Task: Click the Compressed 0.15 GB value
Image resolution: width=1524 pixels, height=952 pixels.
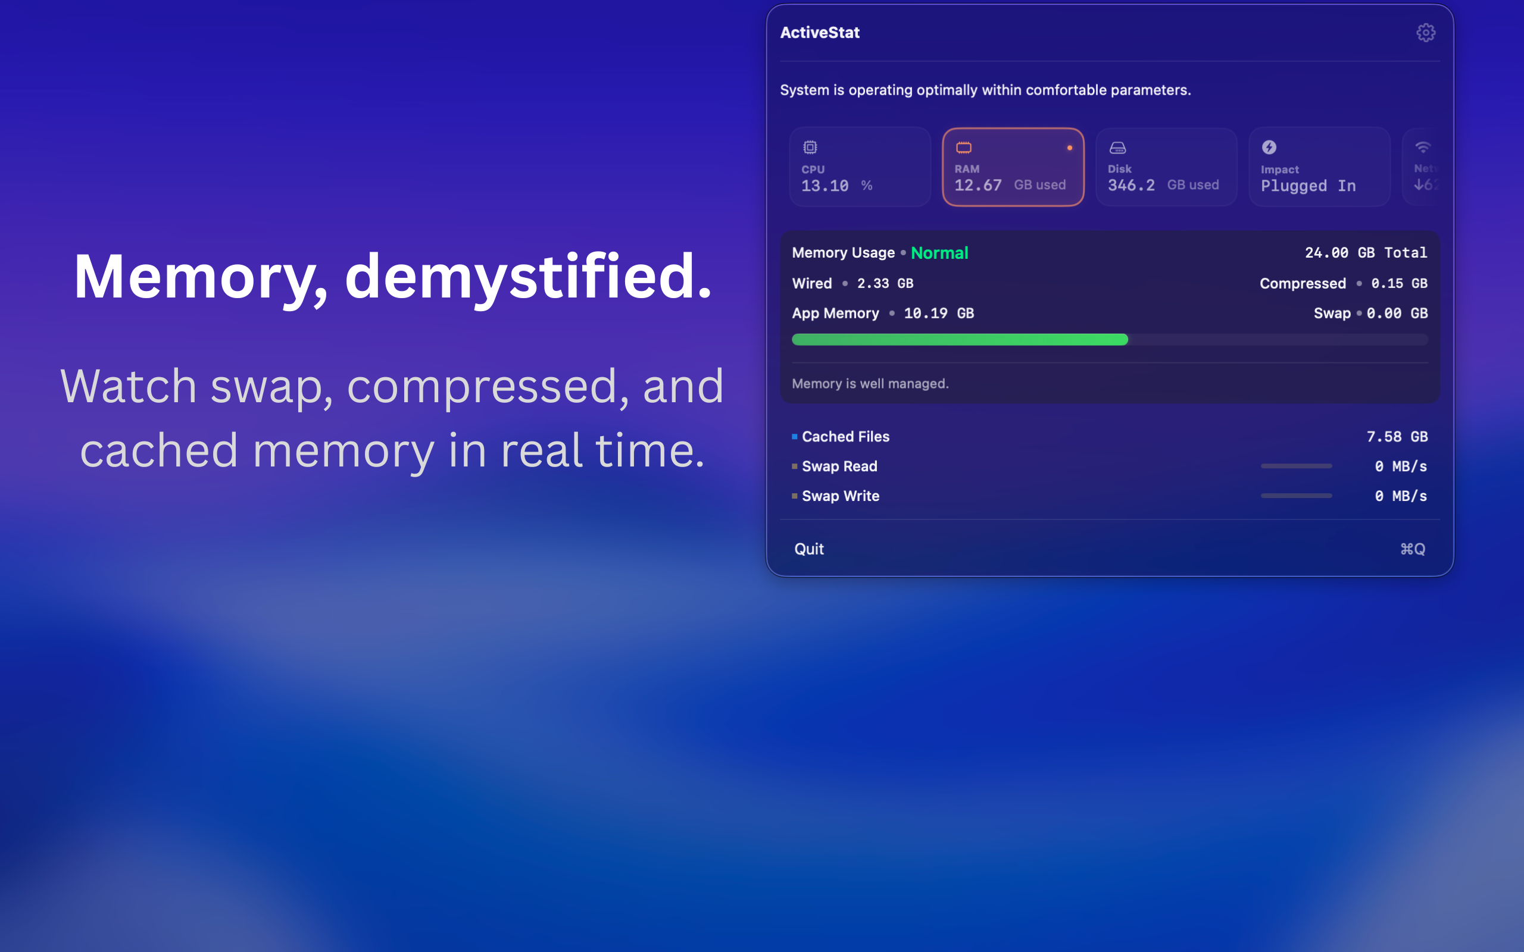Action: pyautogui.click(x=1398, y=283)
